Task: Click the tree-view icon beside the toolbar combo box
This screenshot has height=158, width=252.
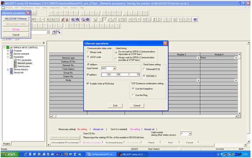Action: click(x=59, y=32)
